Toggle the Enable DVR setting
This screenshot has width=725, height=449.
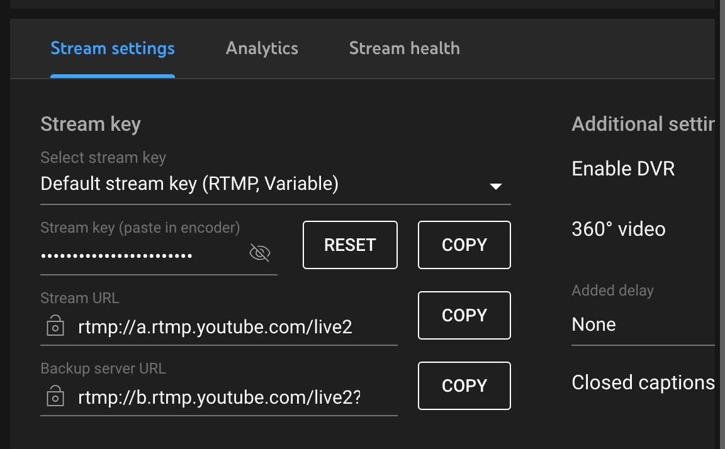[x=623, y=169]
